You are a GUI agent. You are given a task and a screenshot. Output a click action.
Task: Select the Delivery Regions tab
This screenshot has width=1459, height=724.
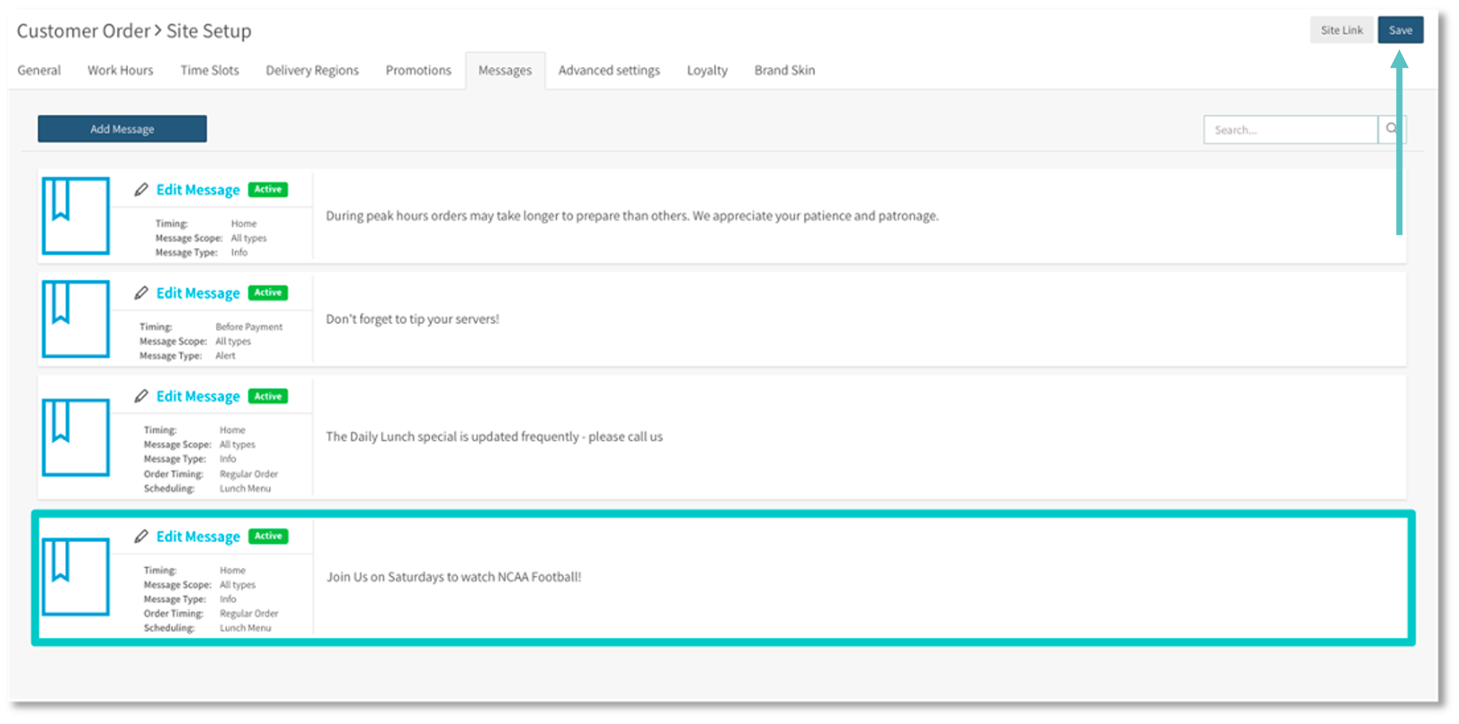pos(312,70)
